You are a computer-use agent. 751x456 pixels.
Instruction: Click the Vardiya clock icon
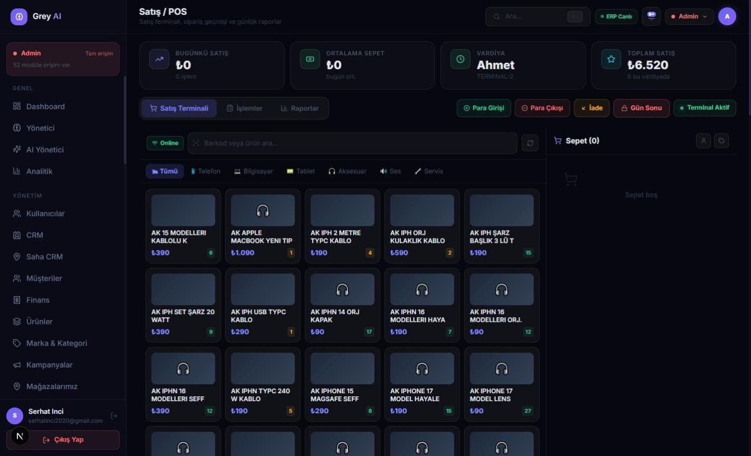click(461, 59)
